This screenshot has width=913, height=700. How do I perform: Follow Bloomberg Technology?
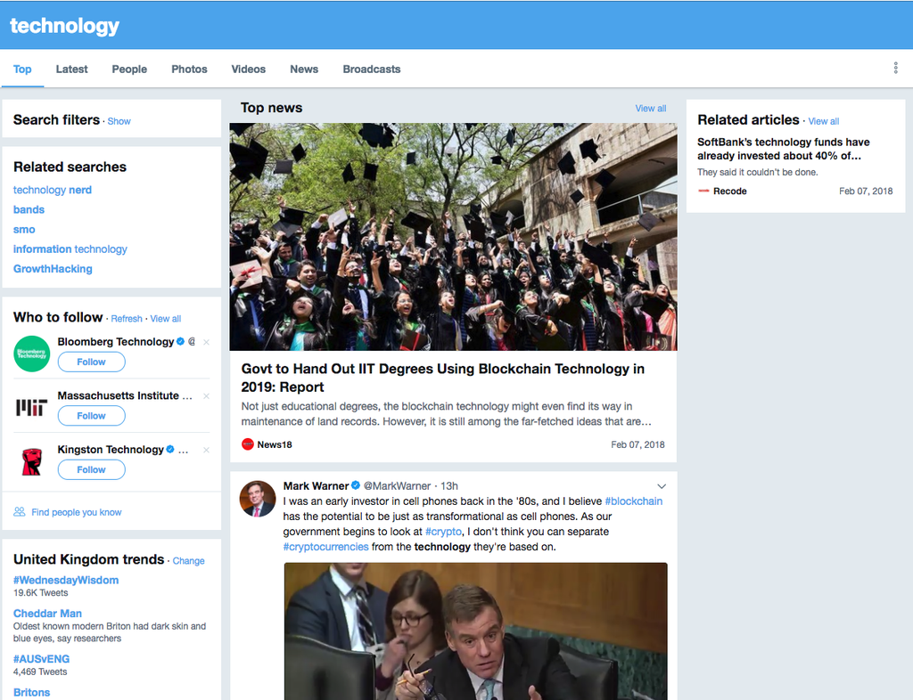pos(91,362)
